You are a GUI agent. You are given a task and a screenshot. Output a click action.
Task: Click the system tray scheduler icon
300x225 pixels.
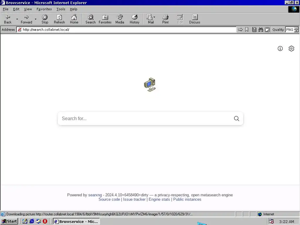(271, 221)
